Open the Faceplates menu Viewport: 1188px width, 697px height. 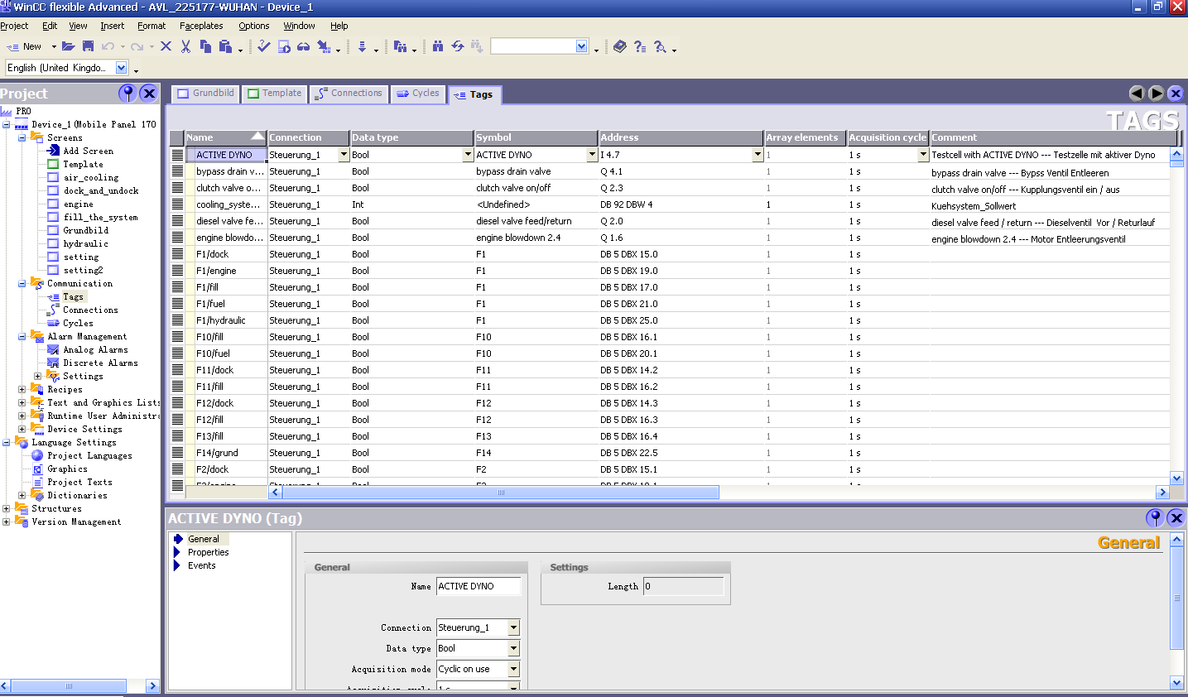tap(201, 26)
